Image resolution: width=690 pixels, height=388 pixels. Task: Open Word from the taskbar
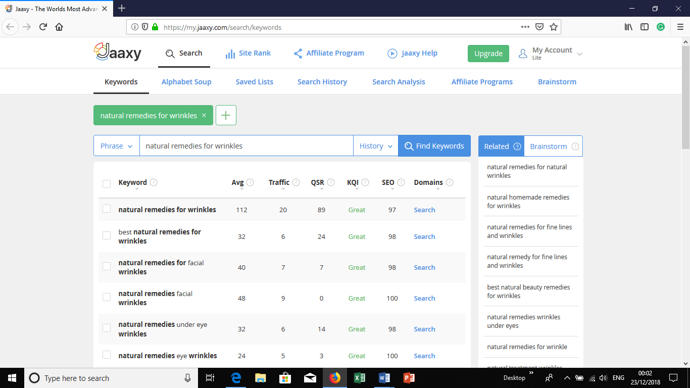pyautogui.click(x=384, y=378)
